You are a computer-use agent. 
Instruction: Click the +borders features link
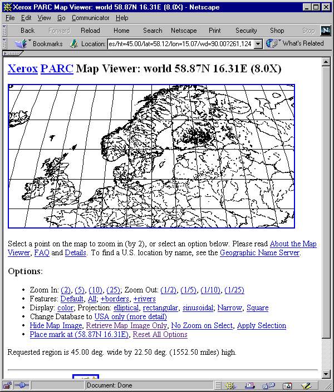pyautogui.click(x=115, y=299)
